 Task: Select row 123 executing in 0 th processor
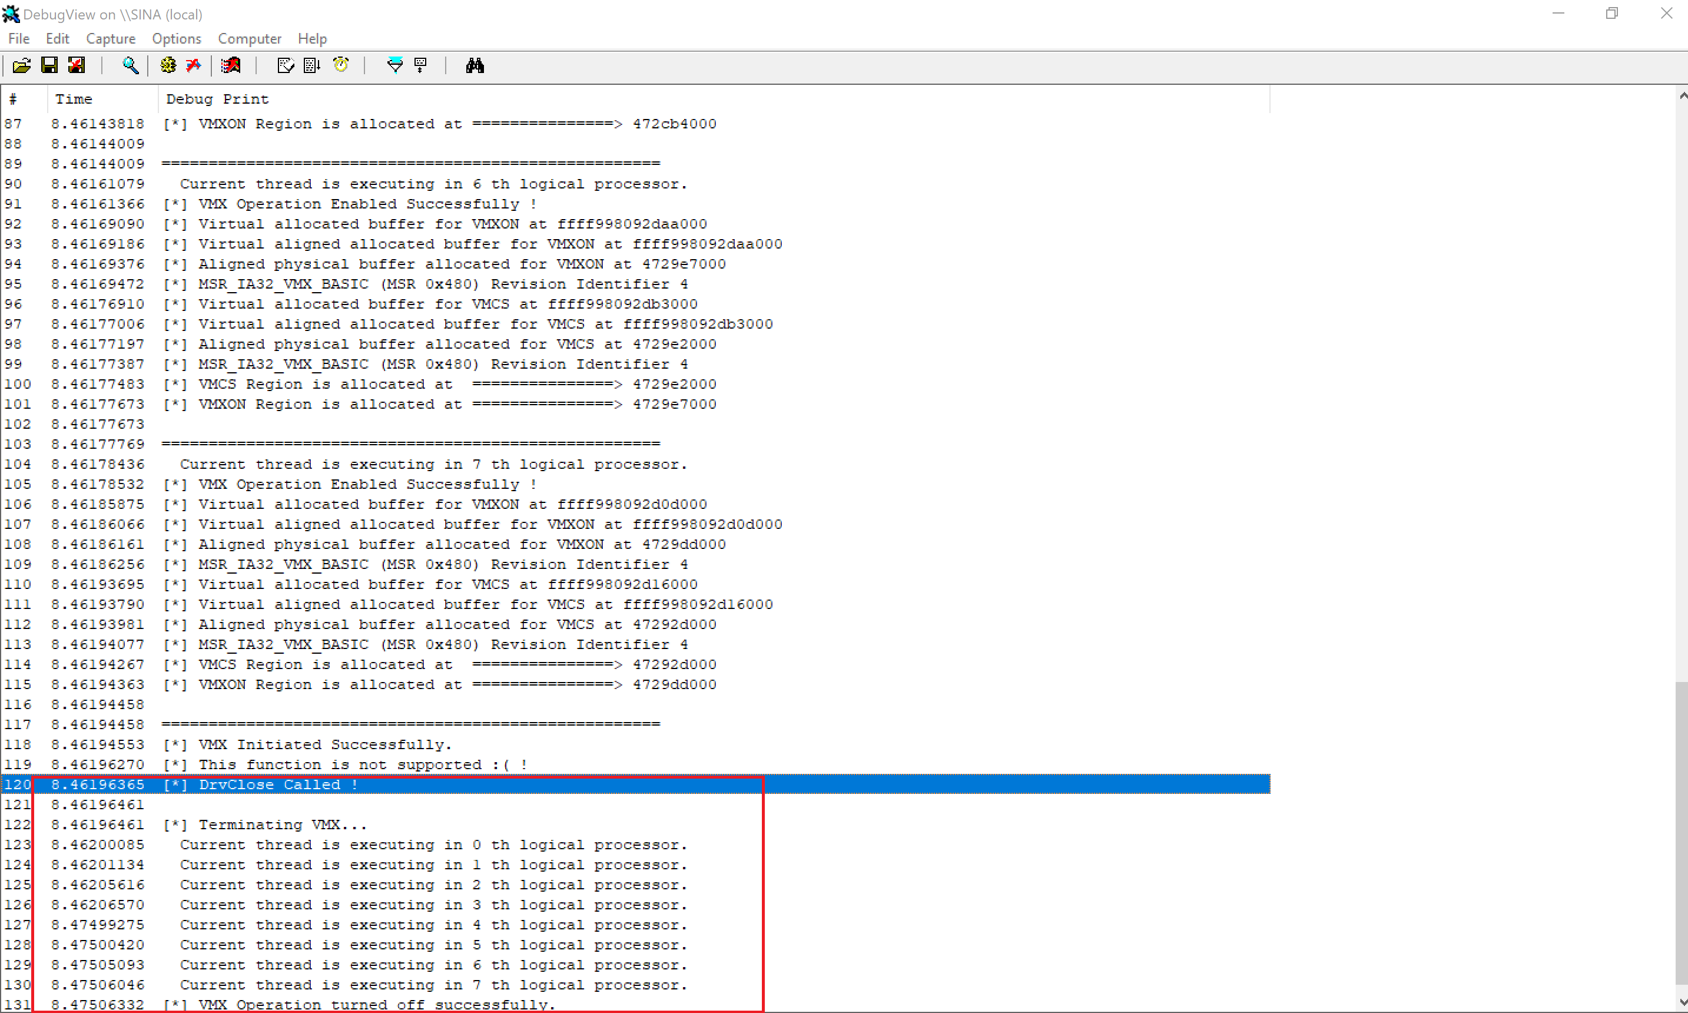pos(635,845)
